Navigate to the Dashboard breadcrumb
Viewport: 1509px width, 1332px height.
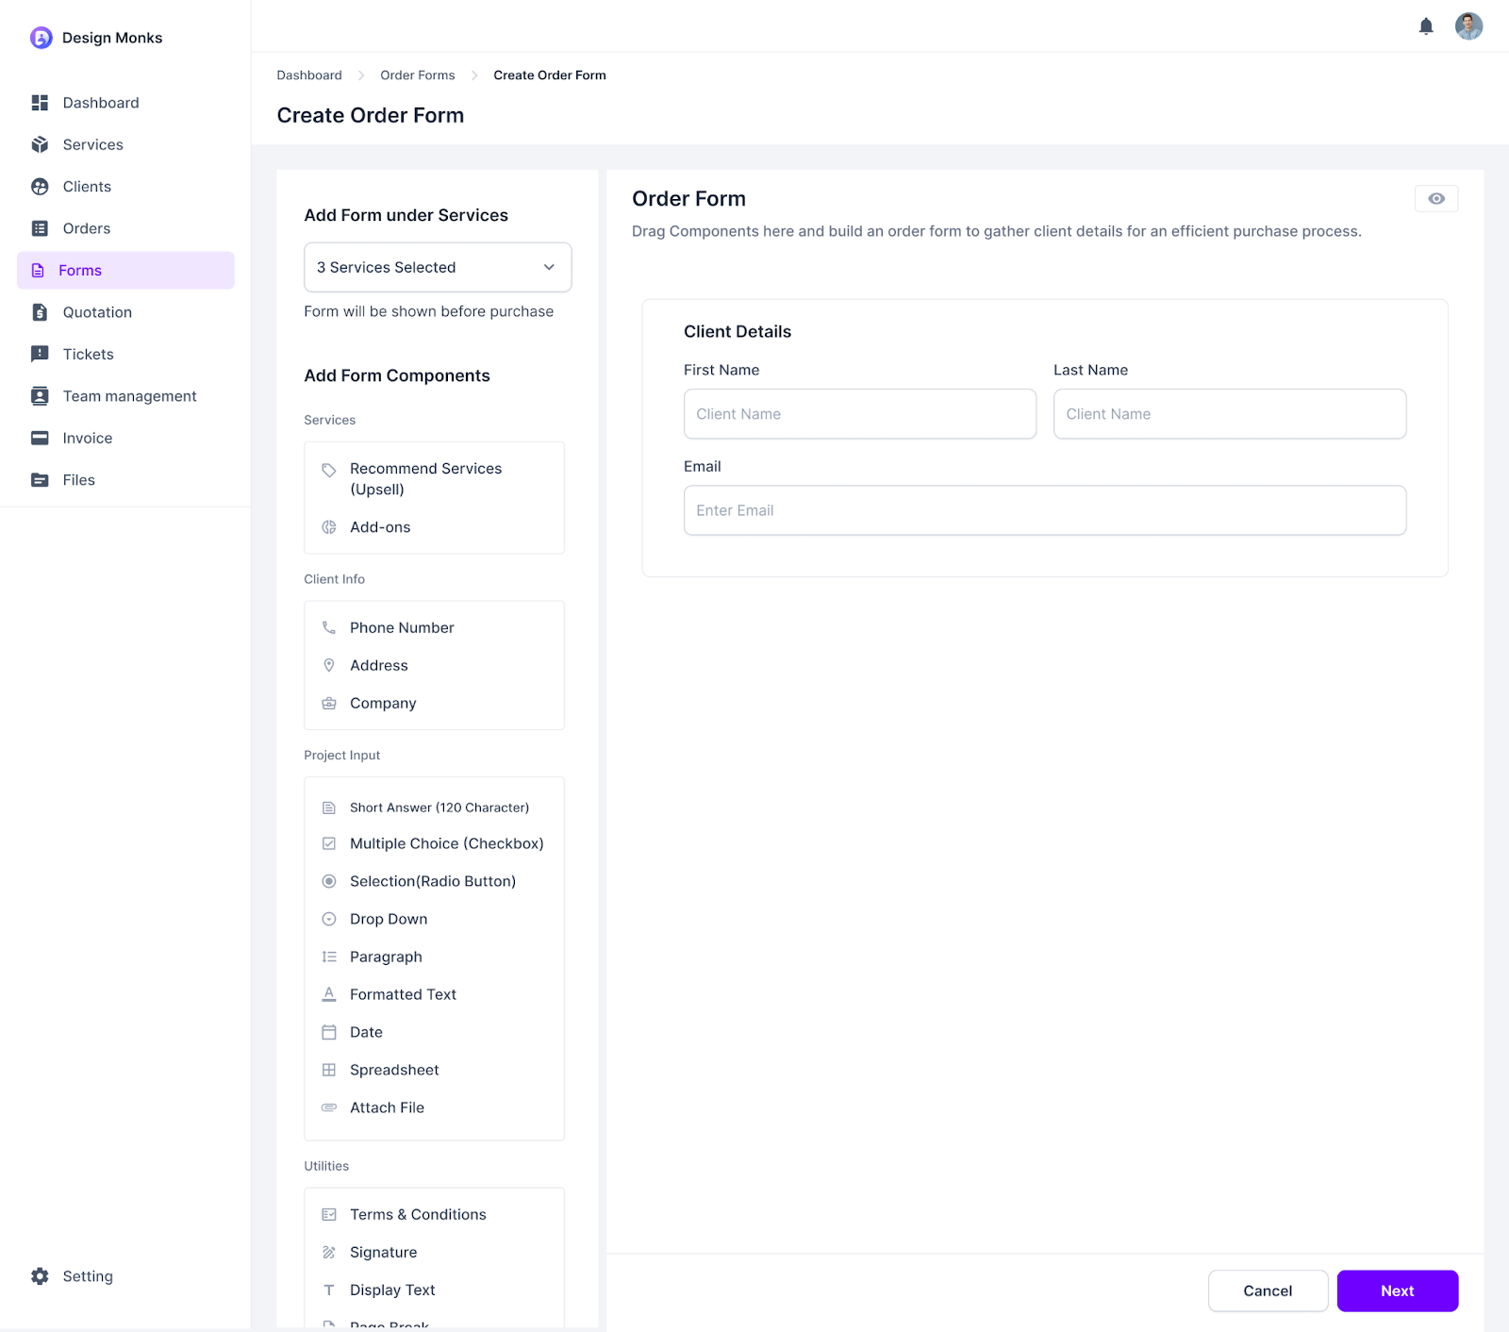tap(308, 75)
